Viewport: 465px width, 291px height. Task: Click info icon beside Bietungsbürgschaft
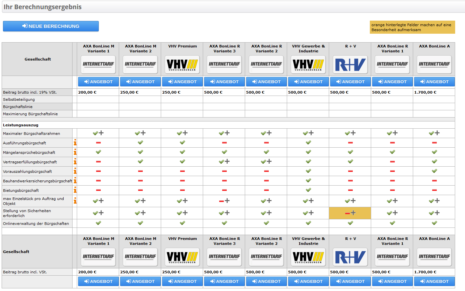(x=75, y=190)
